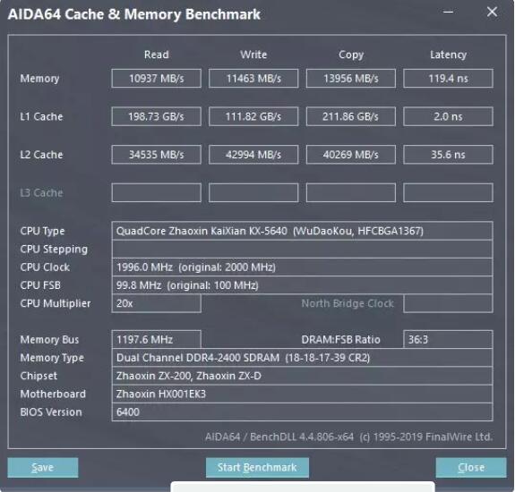Click the North Bridge Clock label
Viewport: 515px width, 492px height.
point(348,303)
